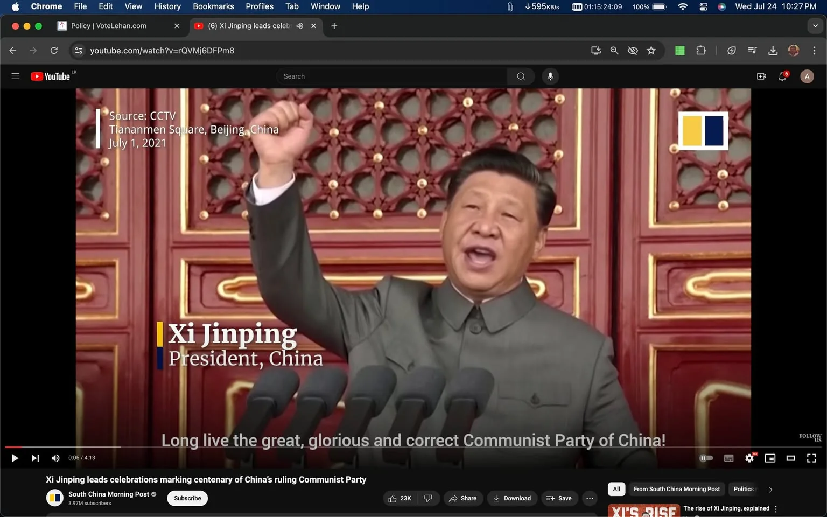This screenshot has height=517, width=827.
Task: Toggle Autoplay off in the player
Action: (706, 458)
